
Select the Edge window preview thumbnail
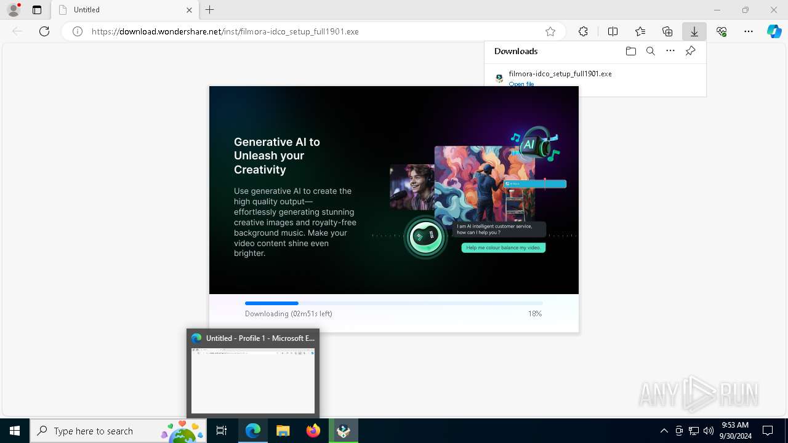pyautogui.click(x=253, y=381)
